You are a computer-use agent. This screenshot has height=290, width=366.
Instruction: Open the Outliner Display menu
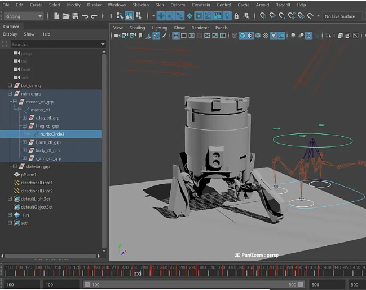[10, 34]
